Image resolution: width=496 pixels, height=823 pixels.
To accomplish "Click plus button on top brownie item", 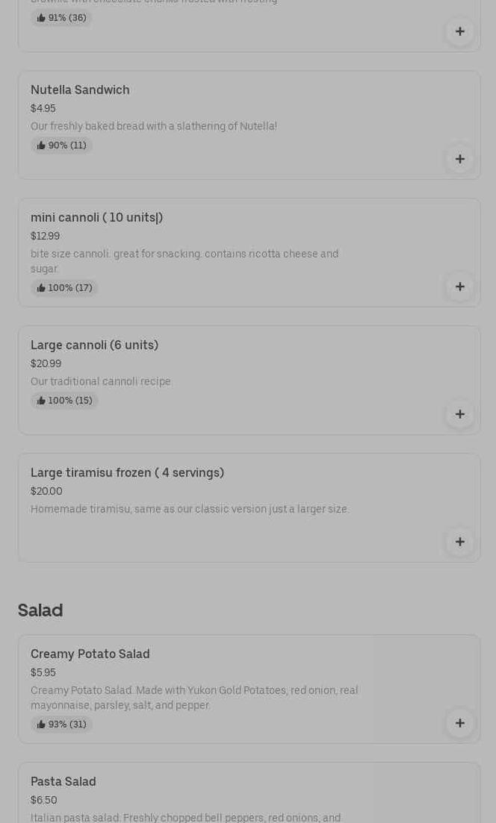I will pos(459,31).
